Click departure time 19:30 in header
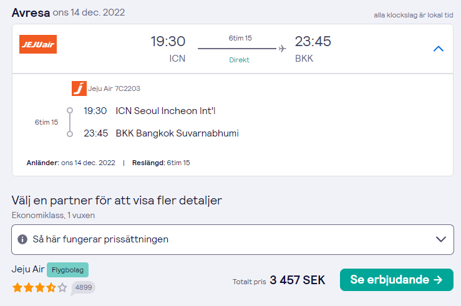The height and width of the screenshot is (306, 461). point(168,42)
